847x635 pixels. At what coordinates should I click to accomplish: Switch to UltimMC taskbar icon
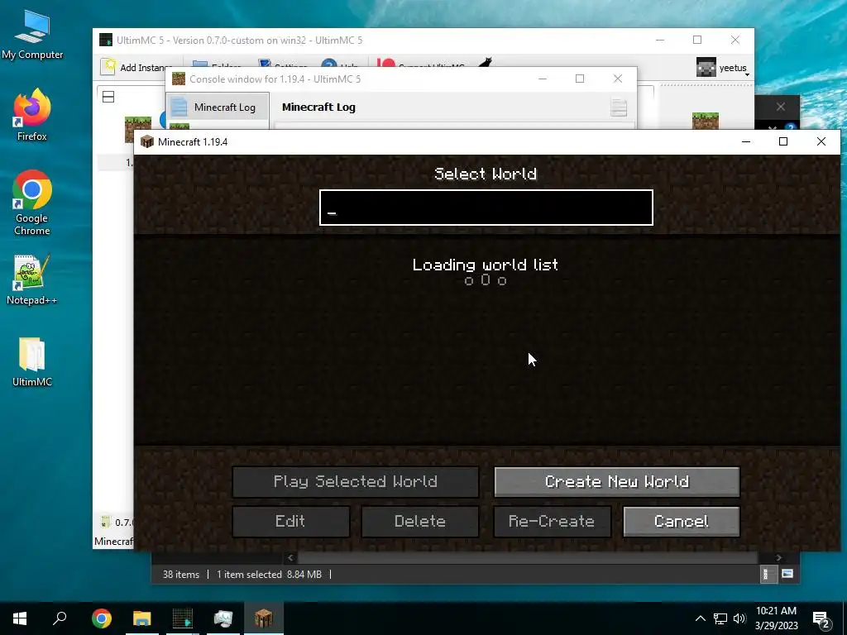coord(183,618)
